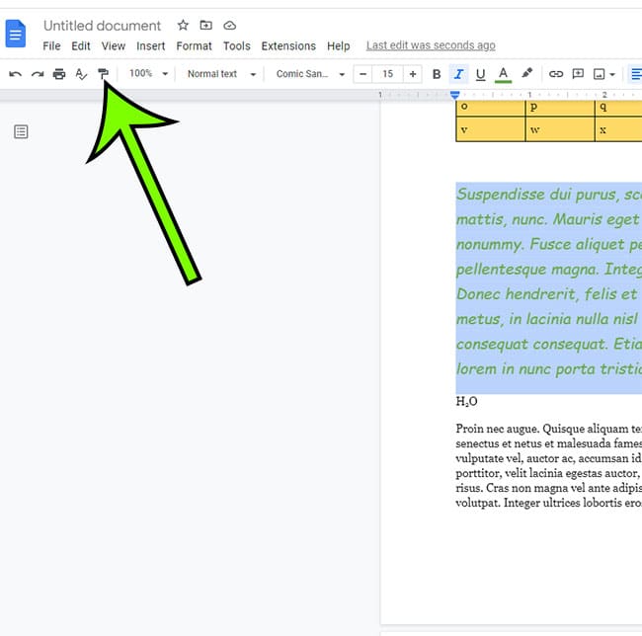This screenshot has width=642, height=636.
Task: Click the table cell containing 'p'
Action: [x=560, y=108]
